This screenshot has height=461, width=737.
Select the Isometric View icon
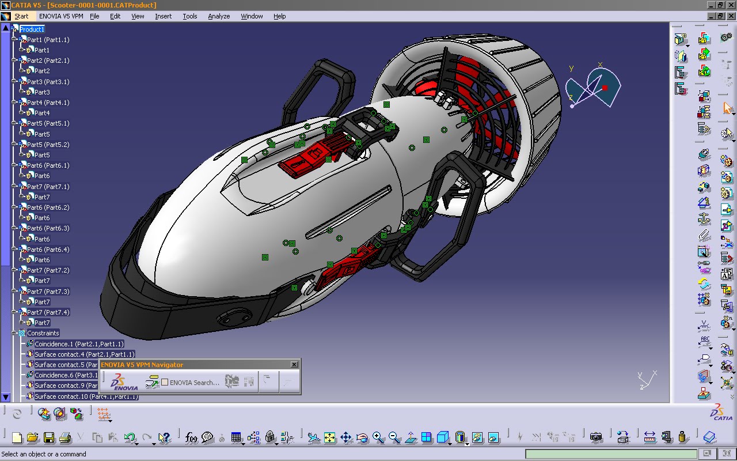coord(442,438)
